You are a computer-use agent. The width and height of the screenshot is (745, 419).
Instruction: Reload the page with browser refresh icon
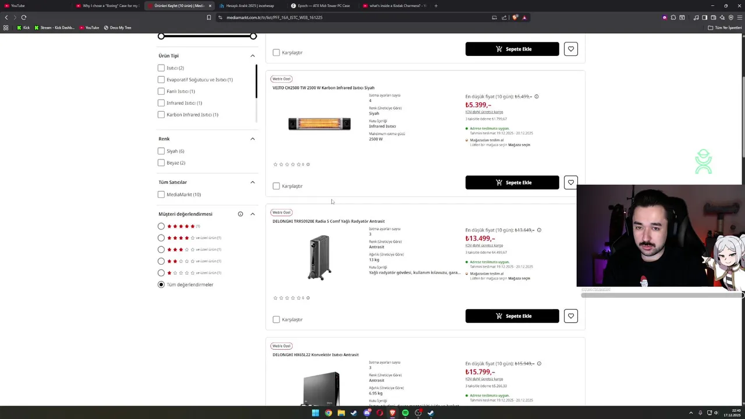click(x=24, y=17)
